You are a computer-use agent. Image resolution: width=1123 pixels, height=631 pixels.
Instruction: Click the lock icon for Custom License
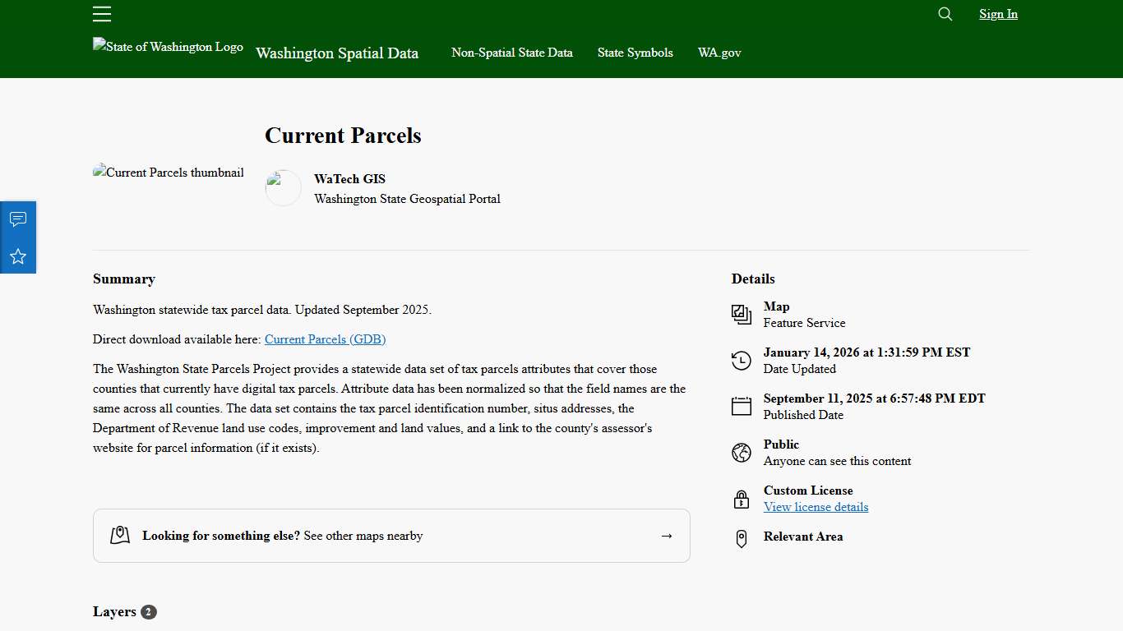click(x=741, y=498)
